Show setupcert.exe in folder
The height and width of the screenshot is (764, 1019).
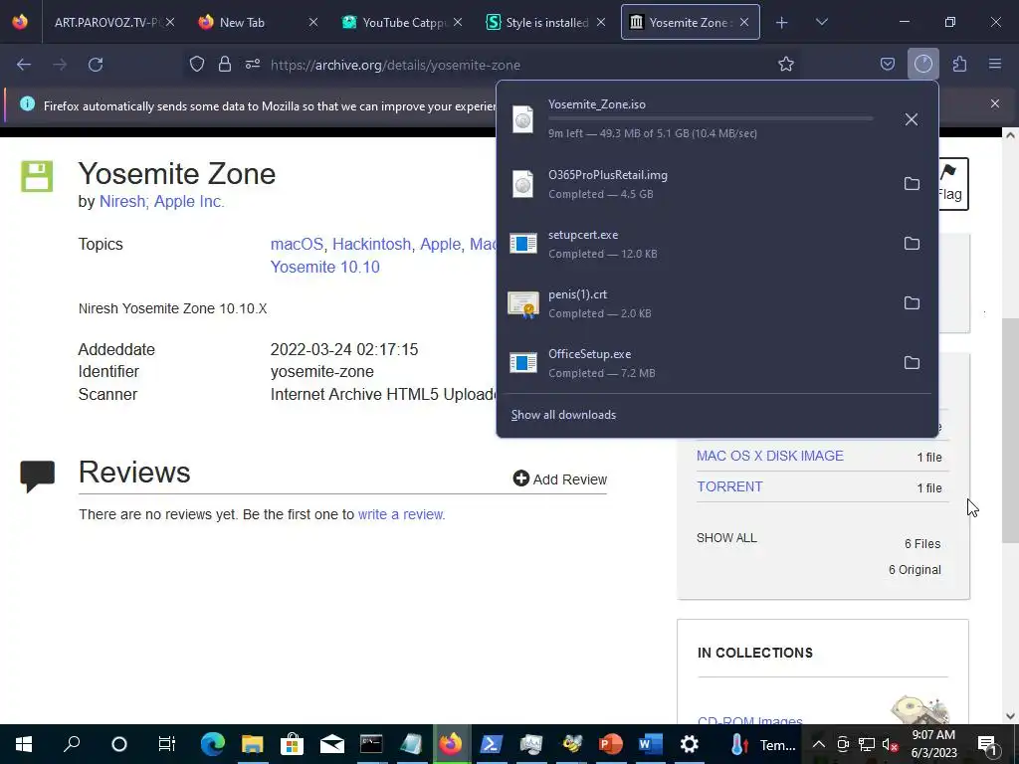click(912, 244)
